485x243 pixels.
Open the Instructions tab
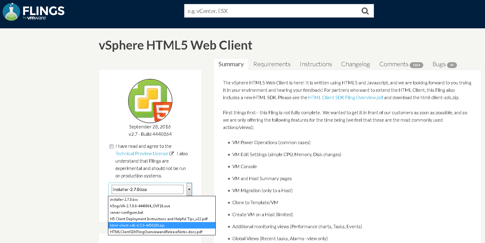click(x=316, y=64)
